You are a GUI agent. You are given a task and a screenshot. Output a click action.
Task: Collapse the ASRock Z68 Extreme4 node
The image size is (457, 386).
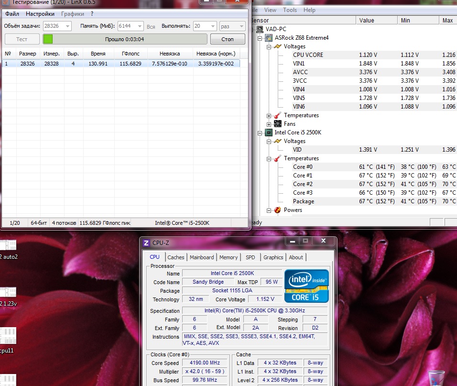[260, 38]
